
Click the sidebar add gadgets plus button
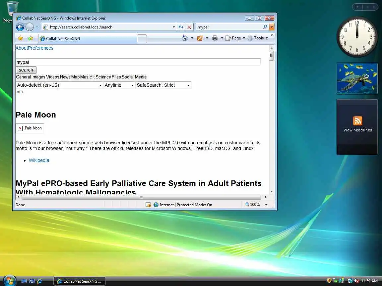point(357,7)
